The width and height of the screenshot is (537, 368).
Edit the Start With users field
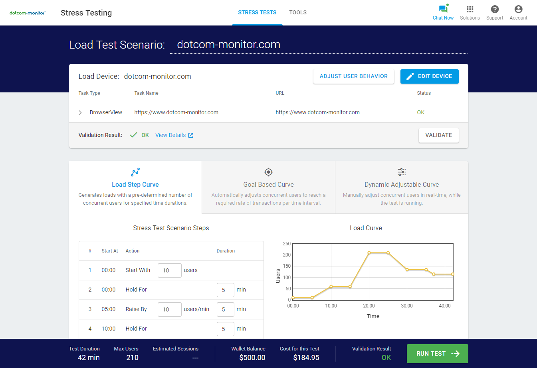click(x=169, y=270)
